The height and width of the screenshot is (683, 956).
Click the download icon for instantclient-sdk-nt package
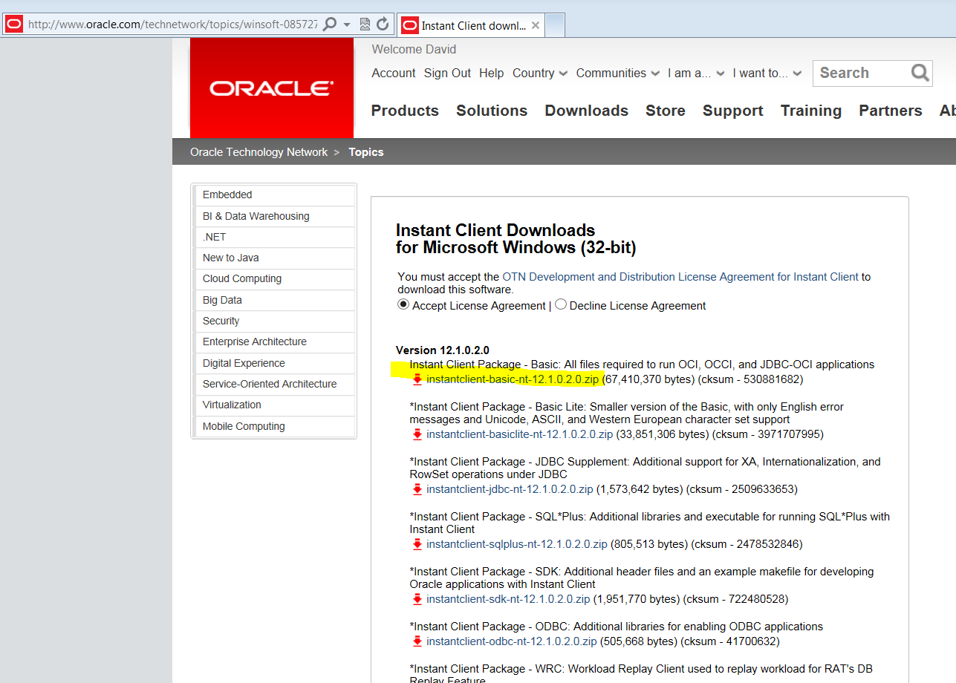click(417, 598)
